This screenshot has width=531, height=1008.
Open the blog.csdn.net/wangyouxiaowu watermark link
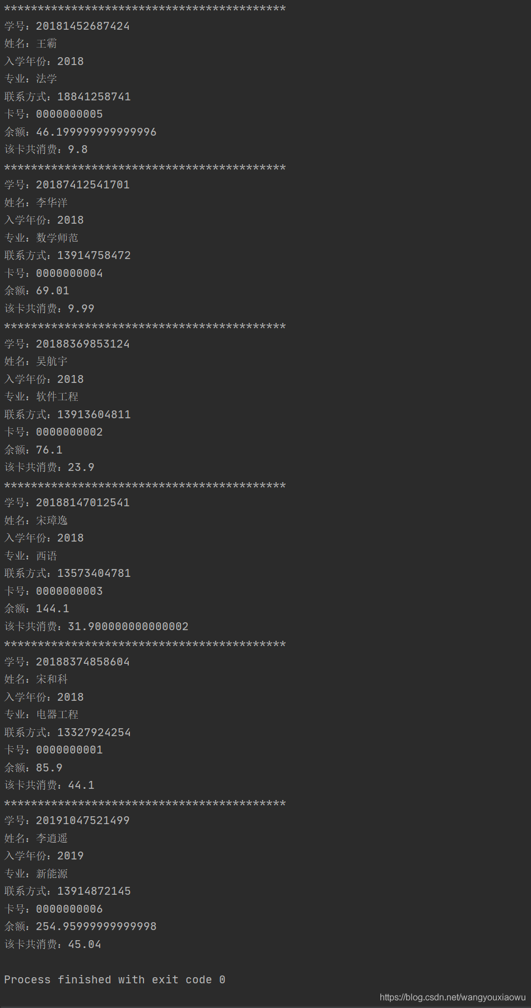pos(453,997)
